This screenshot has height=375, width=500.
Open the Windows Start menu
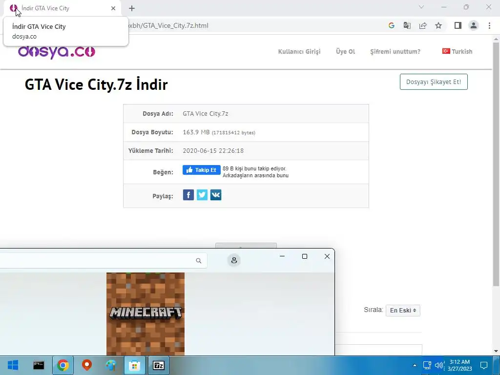[13, 365]
